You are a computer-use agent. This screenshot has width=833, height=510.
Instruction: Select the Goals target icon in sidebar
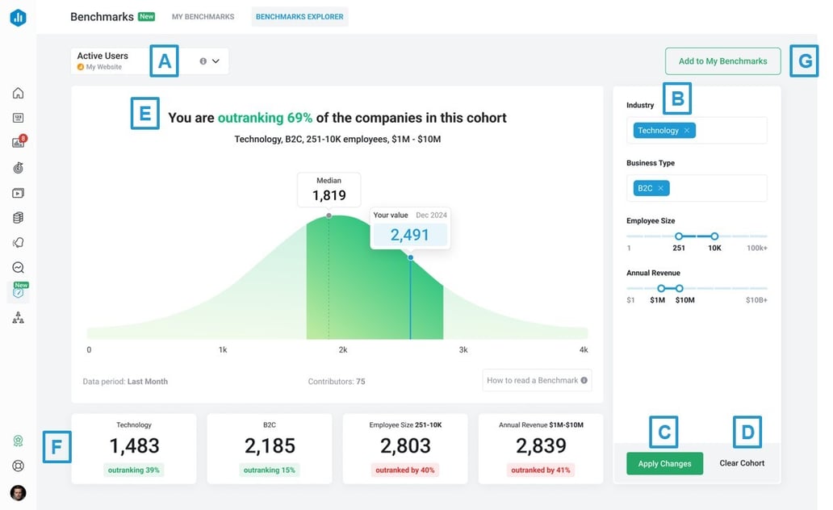click(18, 167)
